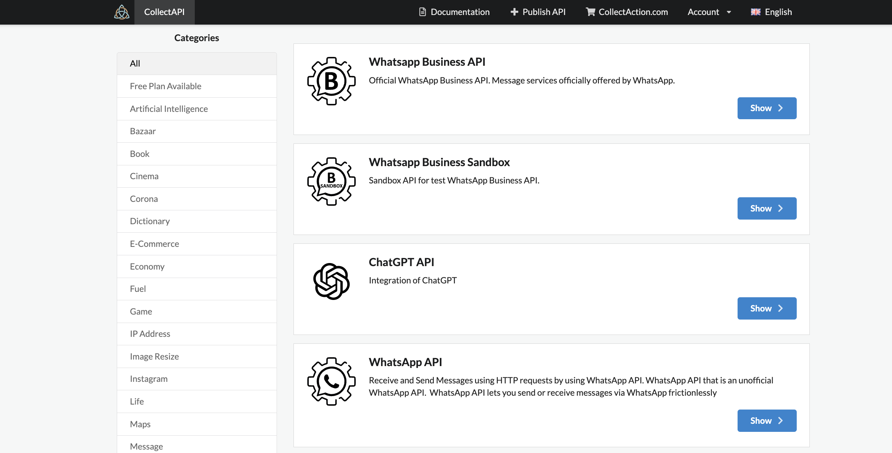Click the WhatsApp API phone gear icon
The width and height of the screenshot is (892, 453).
[332, 381]
